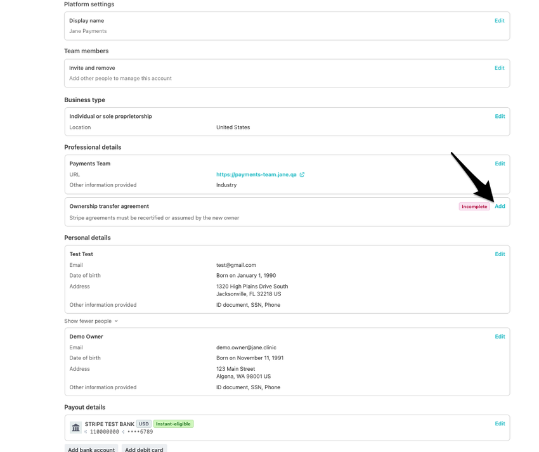Add the Ownership transfer agreement
Viewport: 539px width, 452px height.
click(500, 206)
